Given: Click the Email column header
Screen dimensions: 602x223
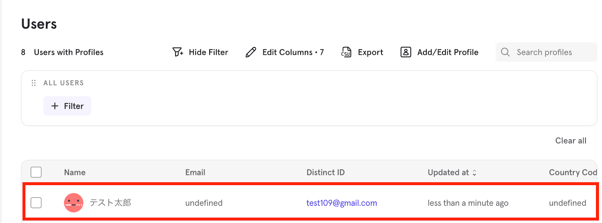Looking at the screenshot, I should pyautogui.click(x=195, y=172).
